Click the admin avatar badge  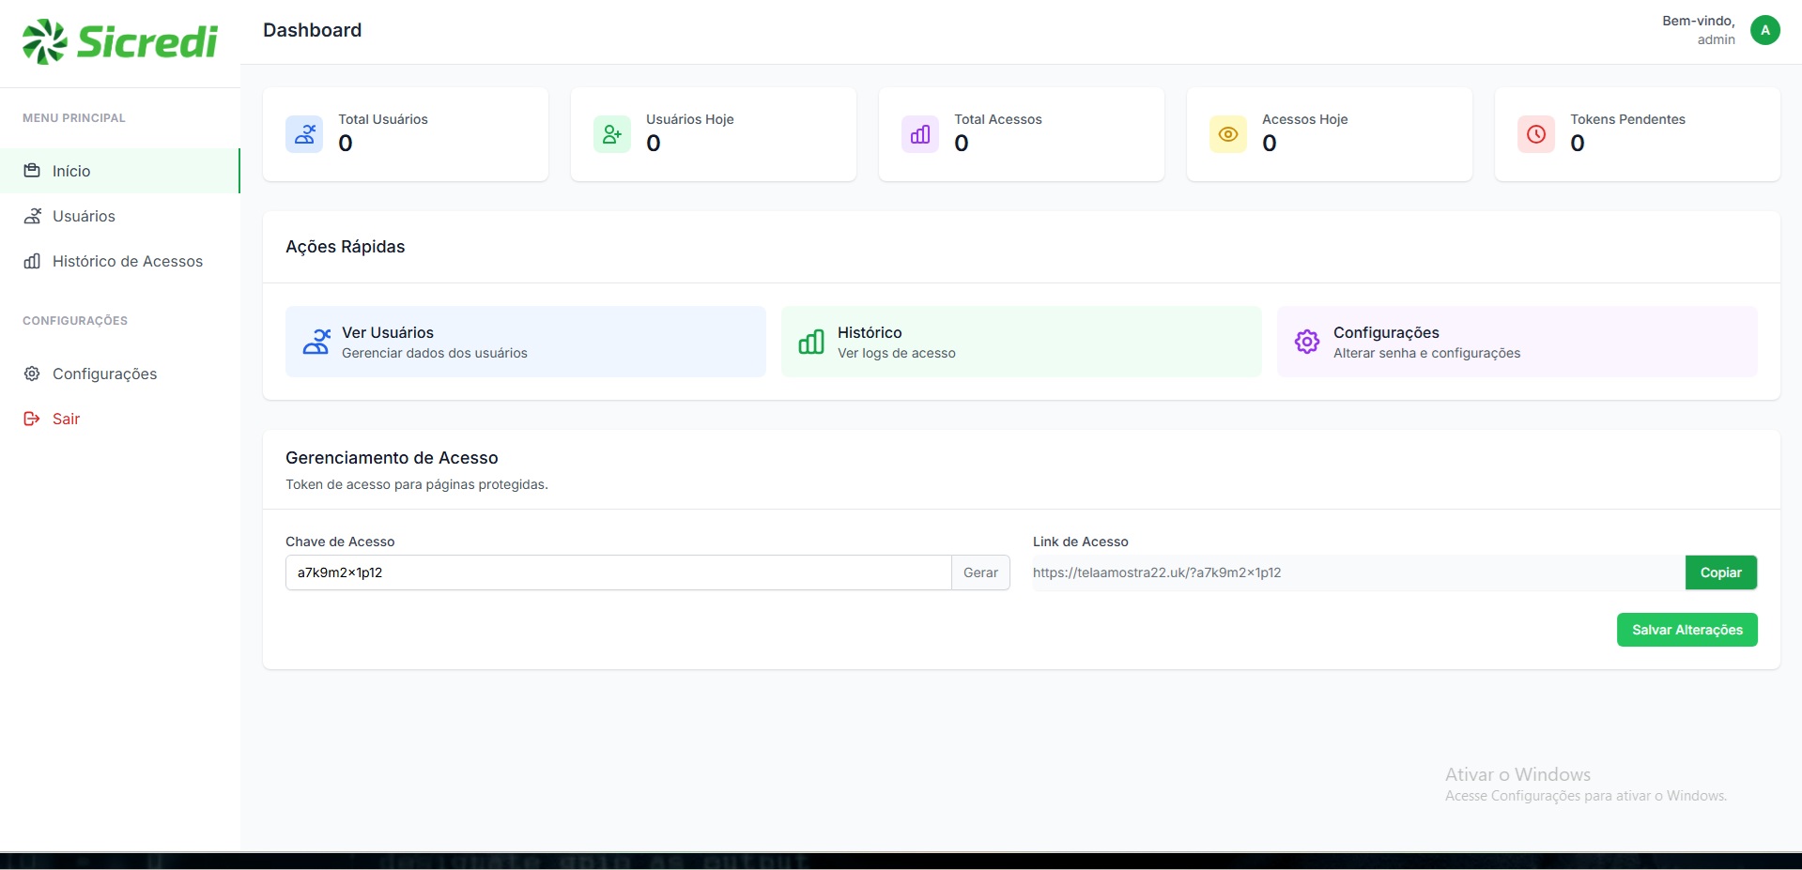[x=1764, y=30]
